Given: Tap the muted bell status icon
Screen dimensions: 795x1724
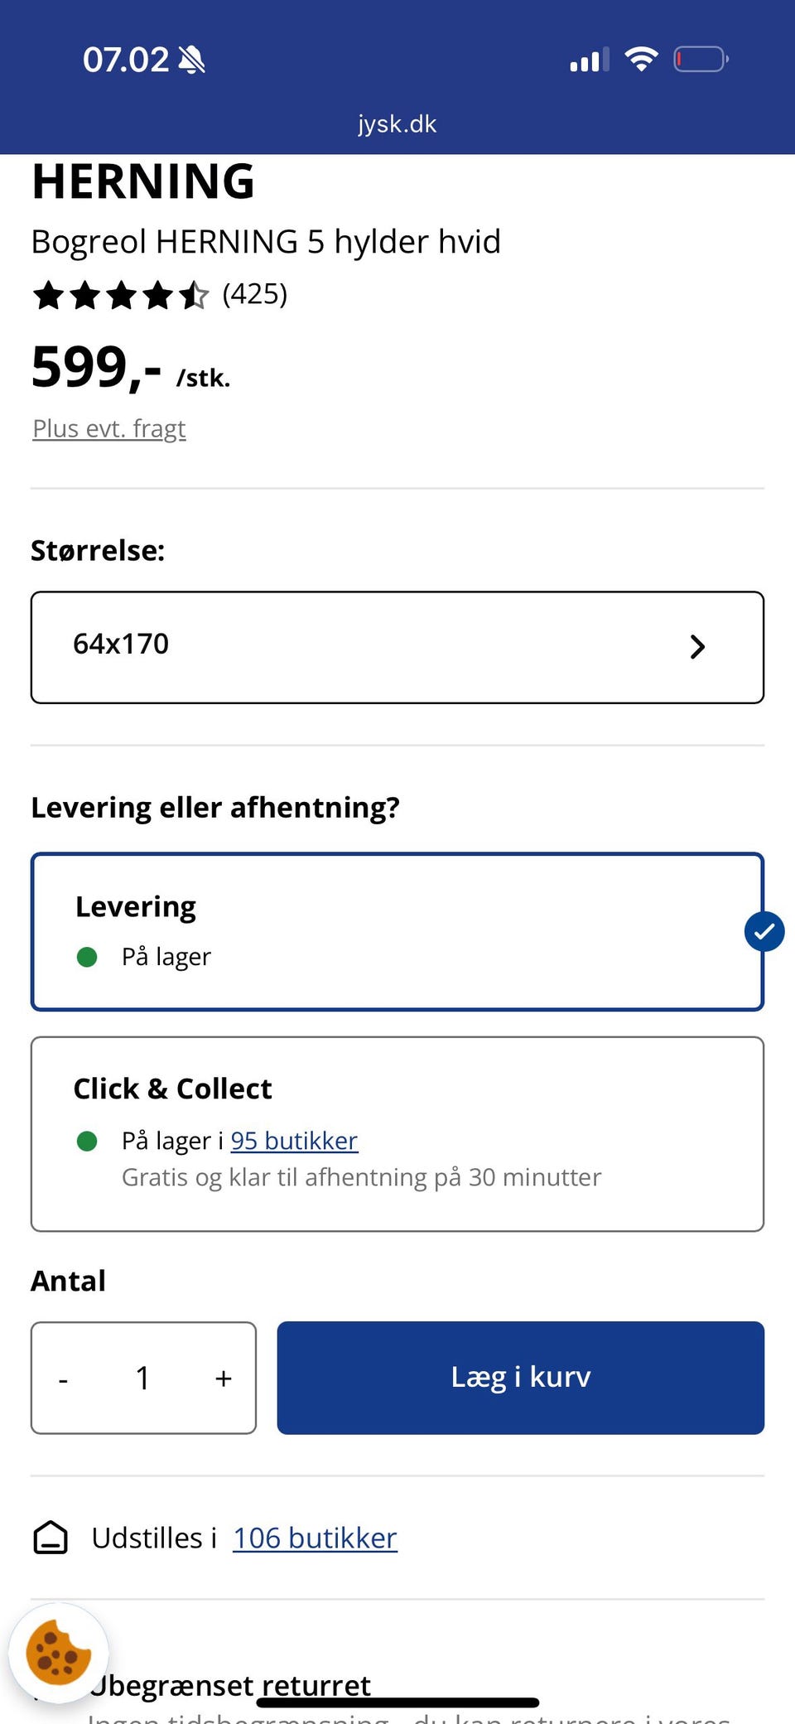Looking at the screenshot, I should click(x=192, y=60).
